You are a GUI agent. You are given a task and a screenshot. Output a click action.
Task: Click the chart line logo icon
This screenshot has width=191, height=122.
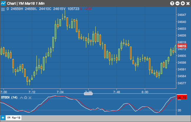click(3, 3)
